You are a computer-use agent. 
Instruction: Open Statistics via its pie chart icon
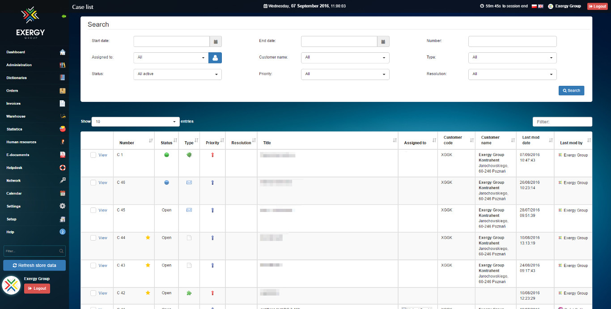click(63, 129)
